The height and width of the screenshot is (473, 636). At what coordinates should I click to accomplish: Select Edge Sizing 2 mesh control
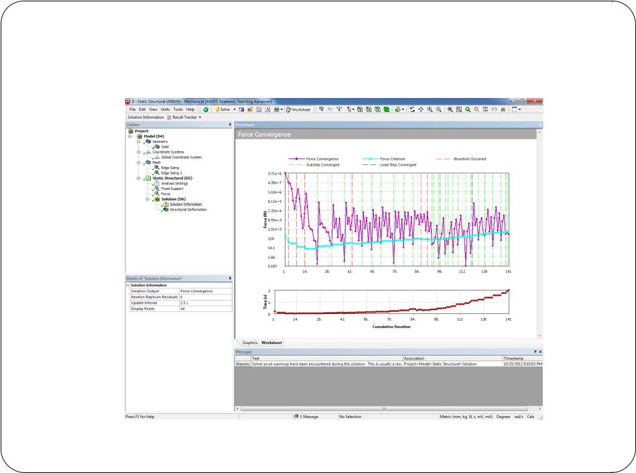(x=172, y=173)
